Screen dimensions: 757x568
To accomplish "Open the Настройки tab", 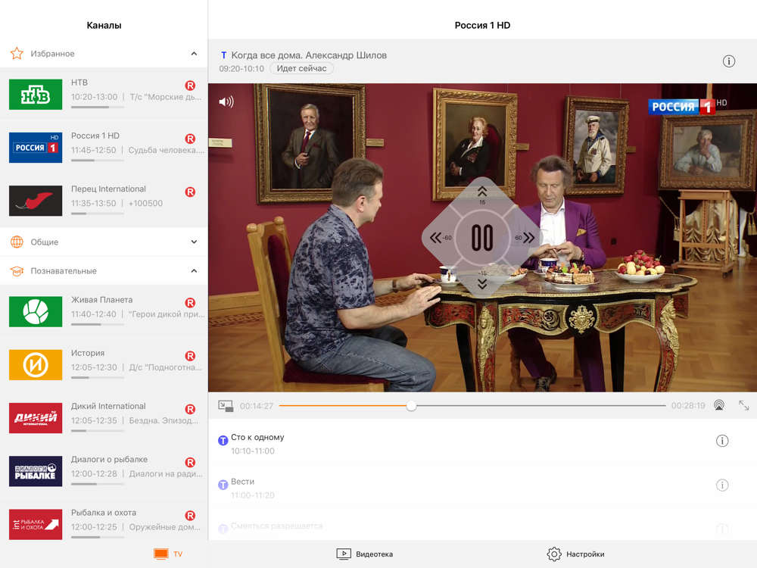I will (575, 554).
